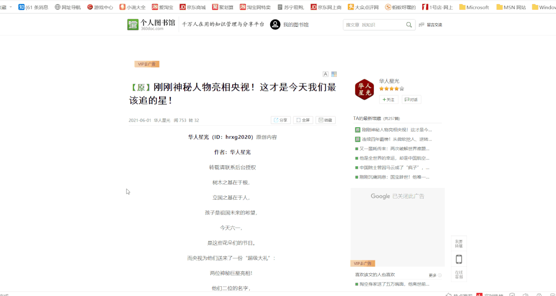
Task: Click the search magnifier icon
Action: point(409,25)
